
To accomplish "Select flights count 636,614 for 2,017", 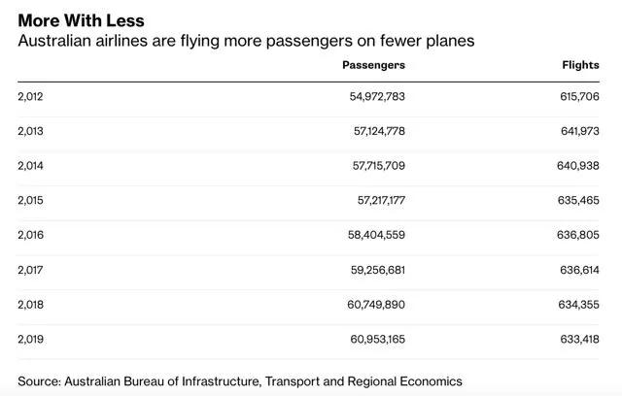I will pyautogui.click(x=575, y=270).
